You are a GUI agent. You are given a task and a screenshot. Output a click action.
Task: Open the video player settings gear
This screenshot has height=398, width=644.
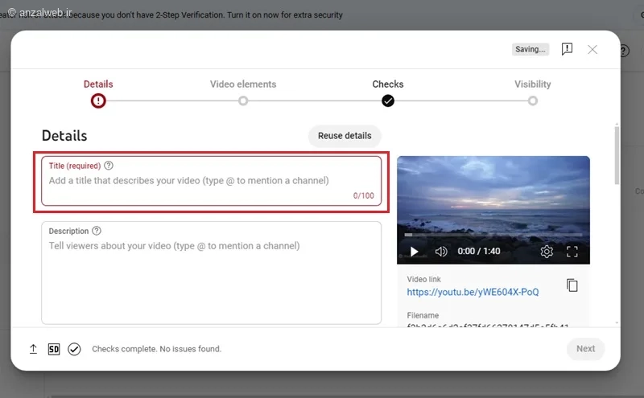pos(547,251)
